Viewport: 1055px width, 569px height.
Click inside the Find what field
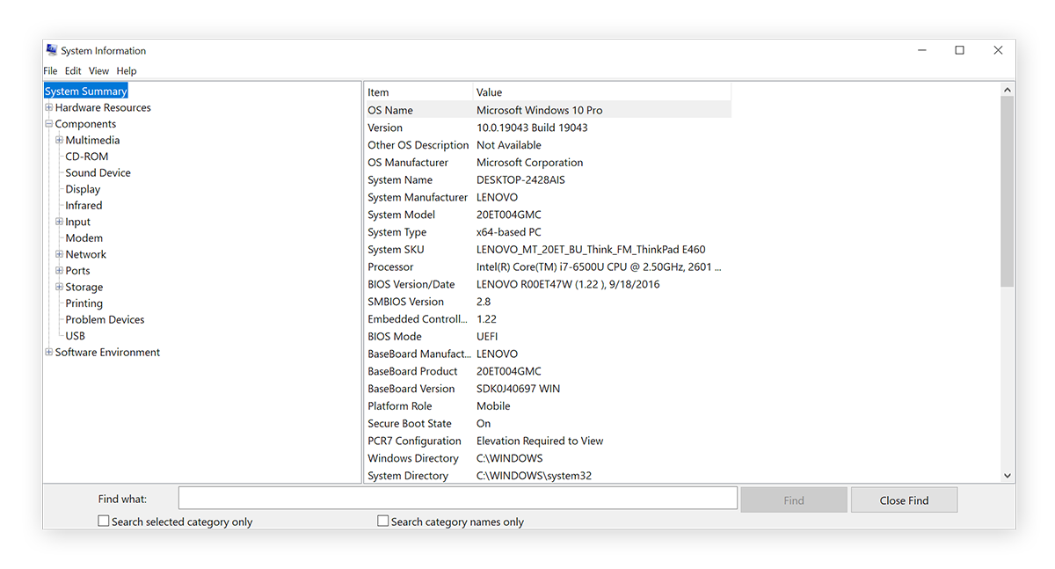[x=457, y=498]
